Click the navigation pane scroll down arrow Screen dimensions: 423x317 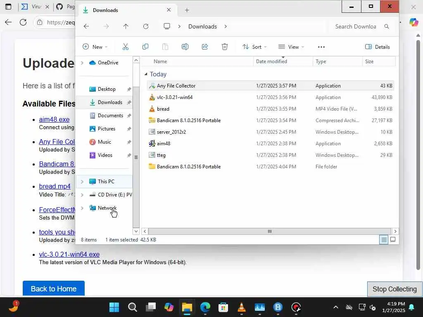coord(136,231)
